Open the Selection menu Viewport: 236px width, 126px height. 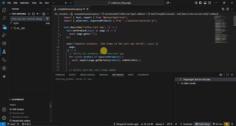pyautogui.click(x=25, y=3)
